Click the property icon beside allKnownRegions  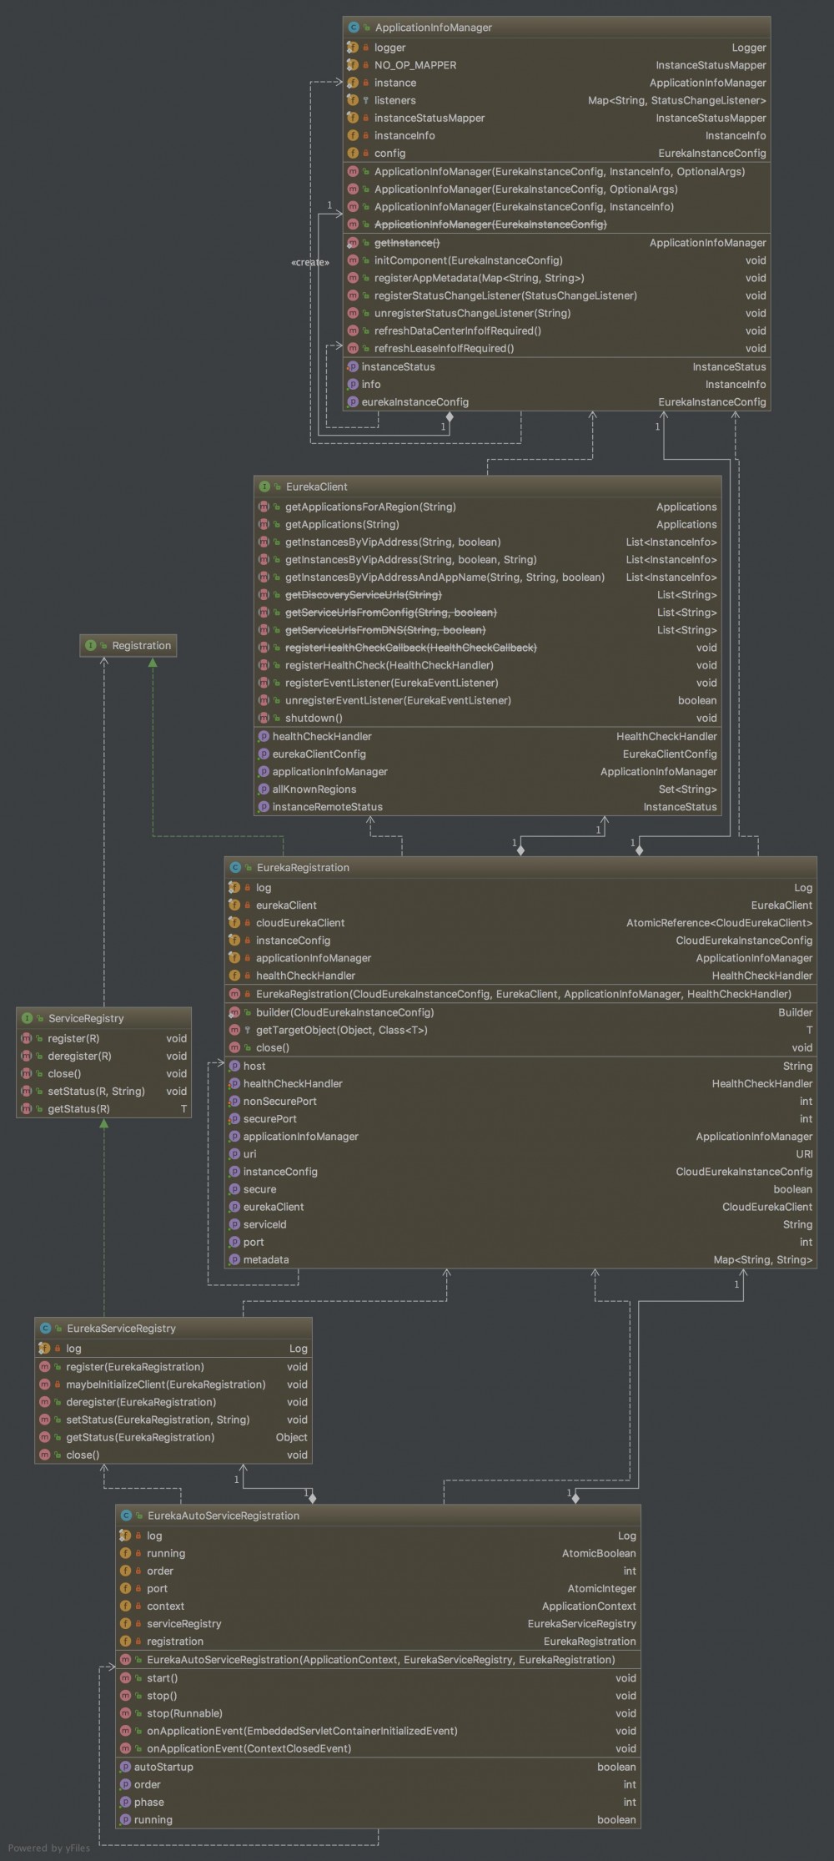pyautogui.click(x=264, y=789)
